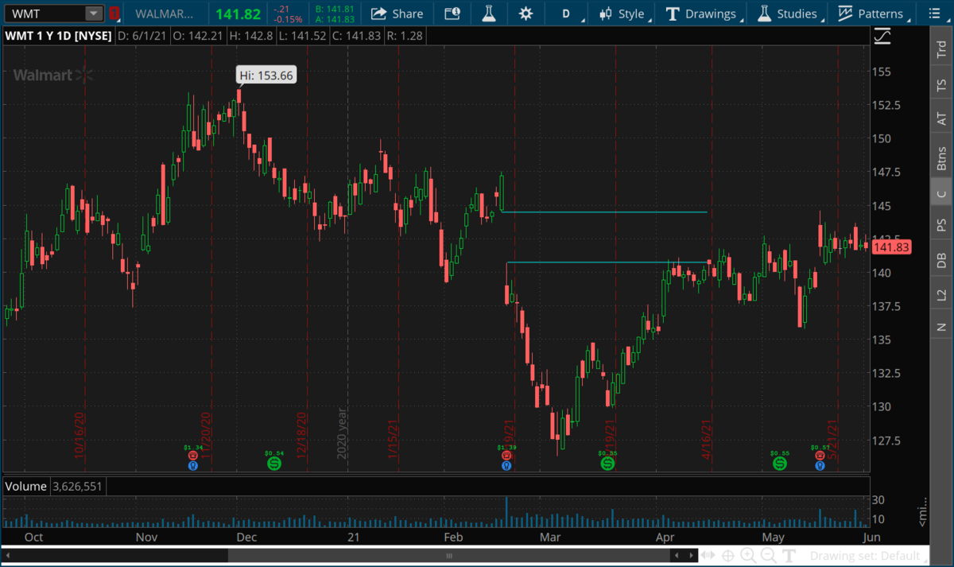954x567 pixels.
Task: Open the Btns sidebar tab
Action: [941, 158]
